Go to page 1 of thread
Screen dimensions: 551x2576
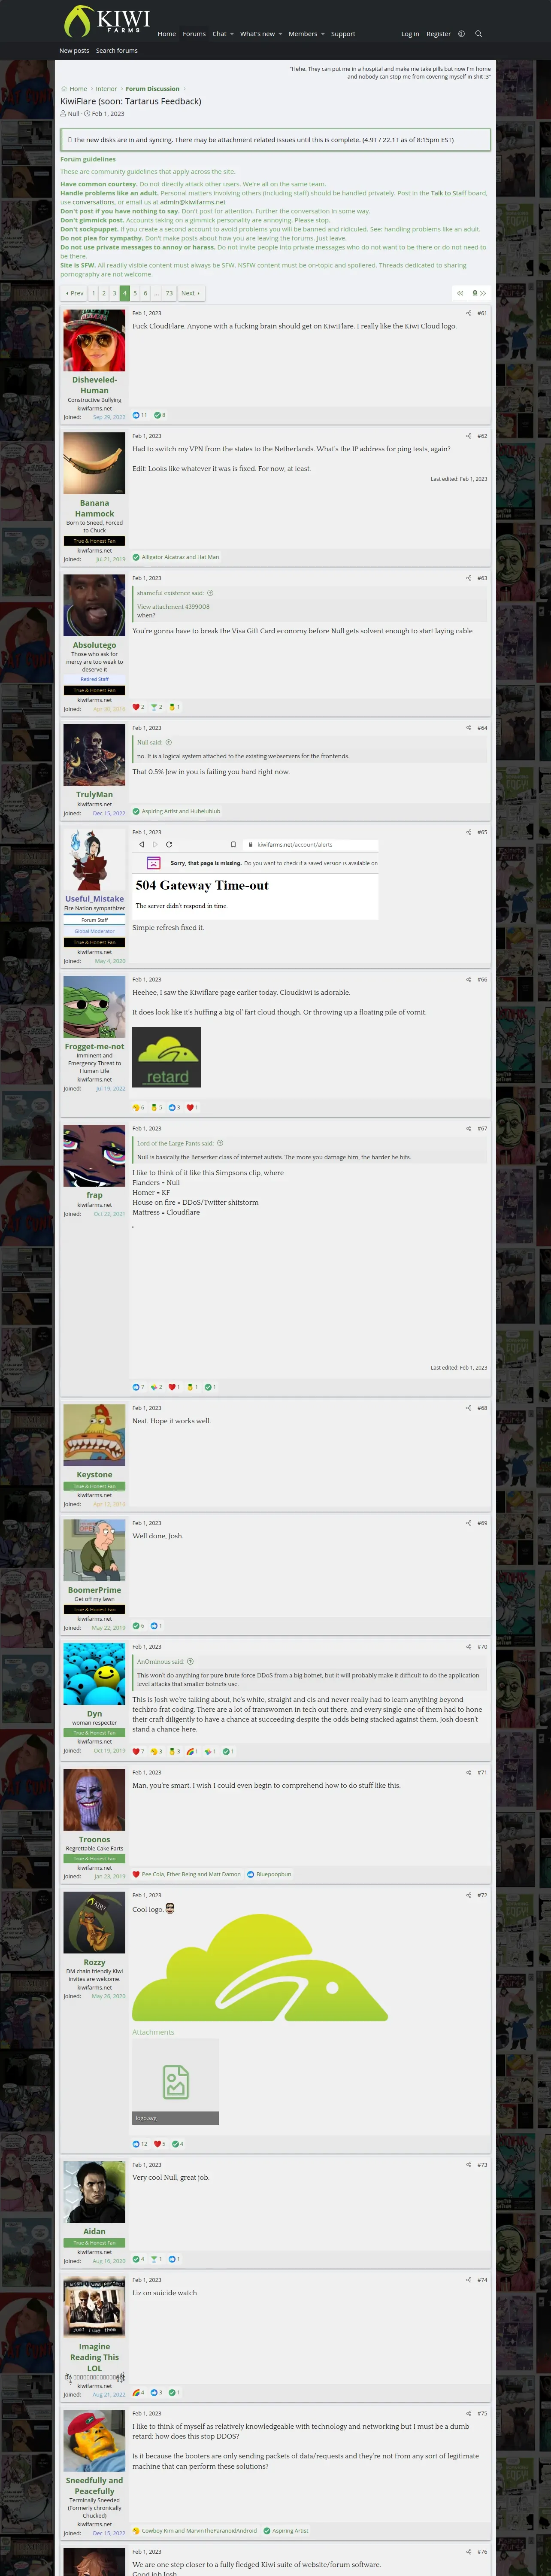pyautogui.click(x=93, y=293)
